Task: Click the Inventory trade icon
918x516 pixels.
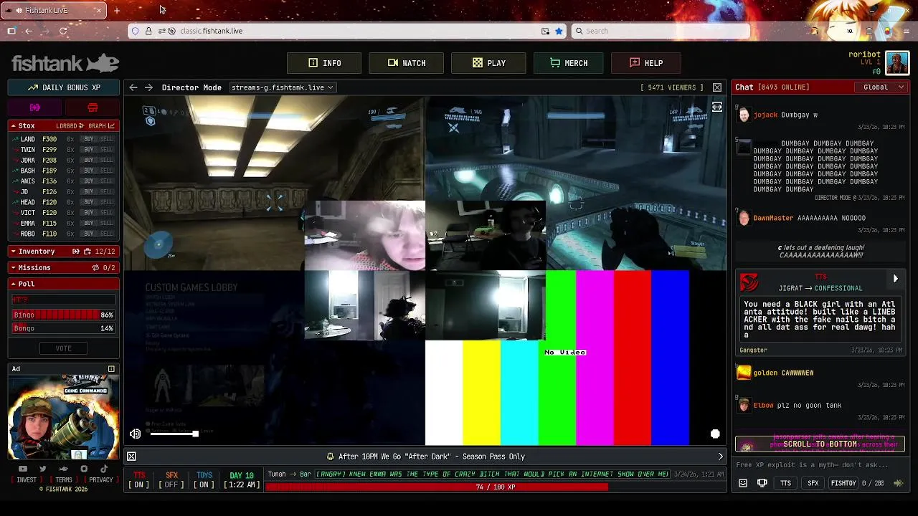Action: point(75,252)
